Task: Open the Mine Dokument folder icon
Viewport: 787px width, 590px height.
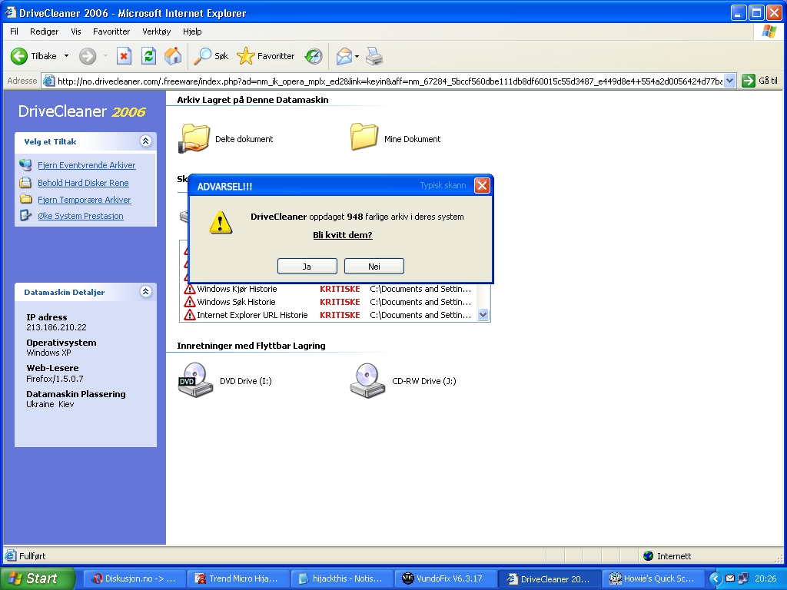Action: point(364,137)
